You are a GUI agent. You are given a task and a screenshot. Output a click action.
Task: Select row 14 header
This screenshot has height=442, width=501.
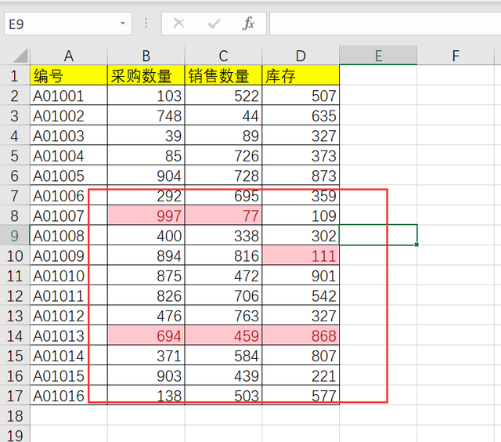click(15, 336)
